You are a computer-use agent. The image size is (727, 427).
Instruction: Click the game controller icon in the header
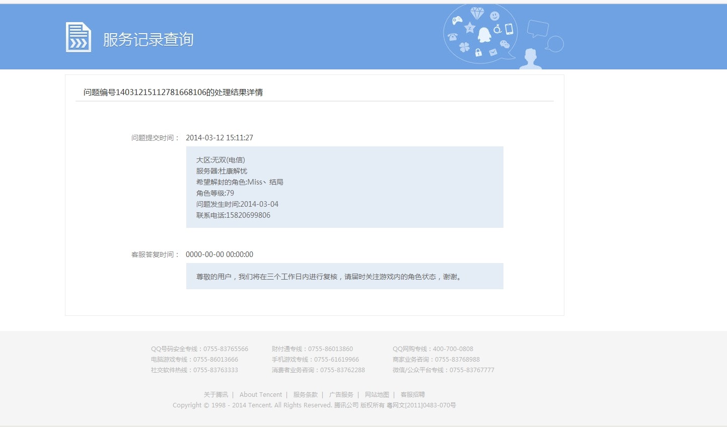(457, 21)
